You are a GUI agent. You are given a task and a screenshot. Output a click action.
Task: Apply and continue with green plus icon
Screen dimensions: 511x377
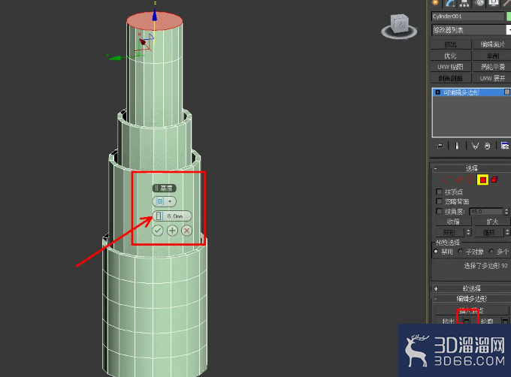click(172, 231)
